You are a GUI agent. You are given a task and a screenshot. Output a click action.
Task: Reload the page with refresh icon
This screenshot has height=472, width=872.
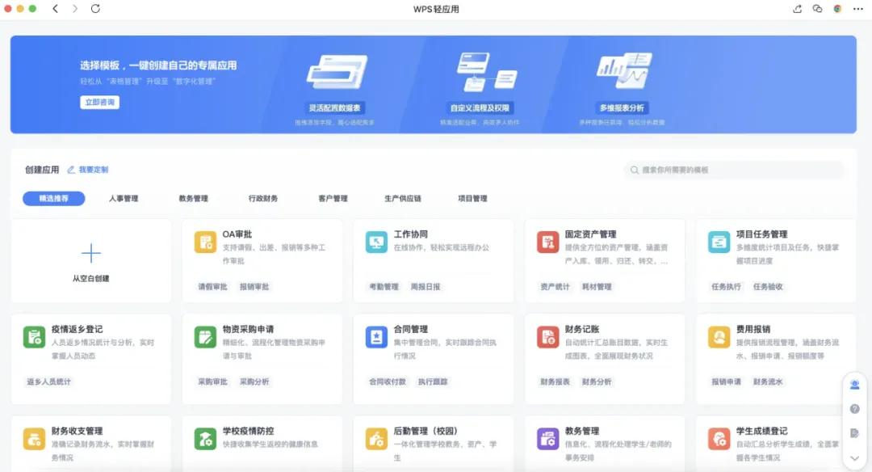95,8
